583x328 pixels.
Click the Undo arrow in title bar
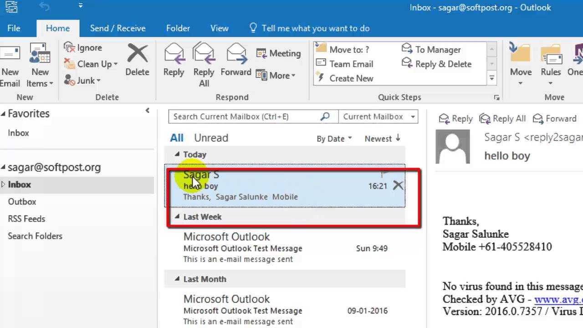[44, 6]
